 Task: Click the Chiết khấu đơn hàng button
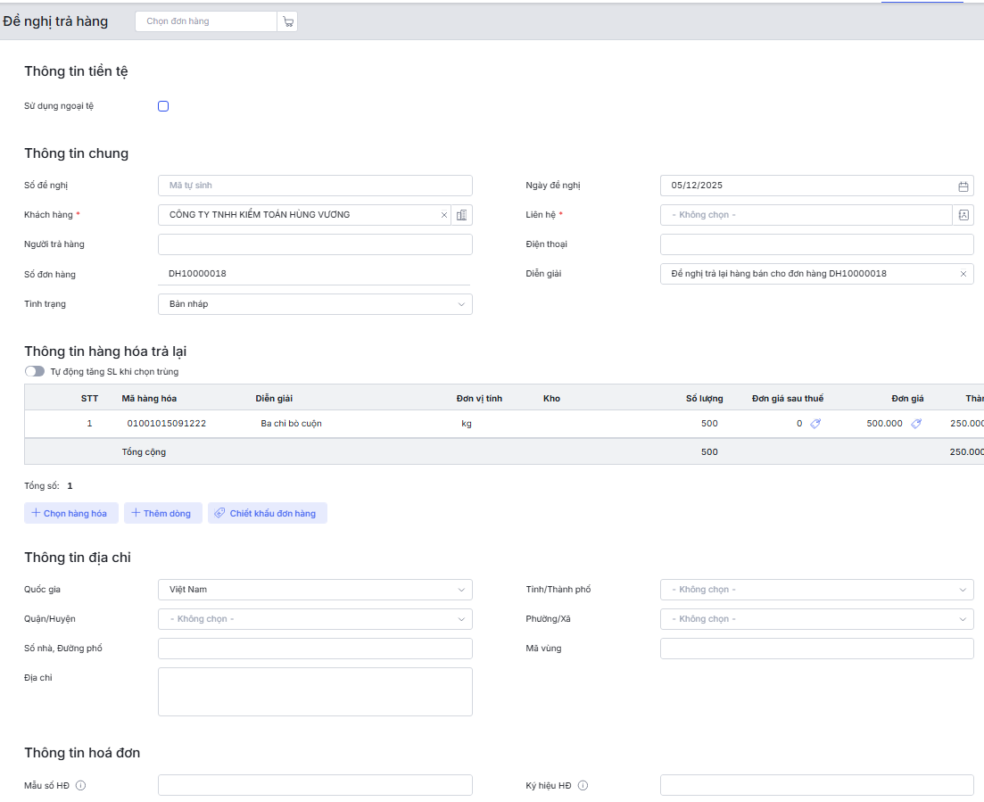click(267, 513)
